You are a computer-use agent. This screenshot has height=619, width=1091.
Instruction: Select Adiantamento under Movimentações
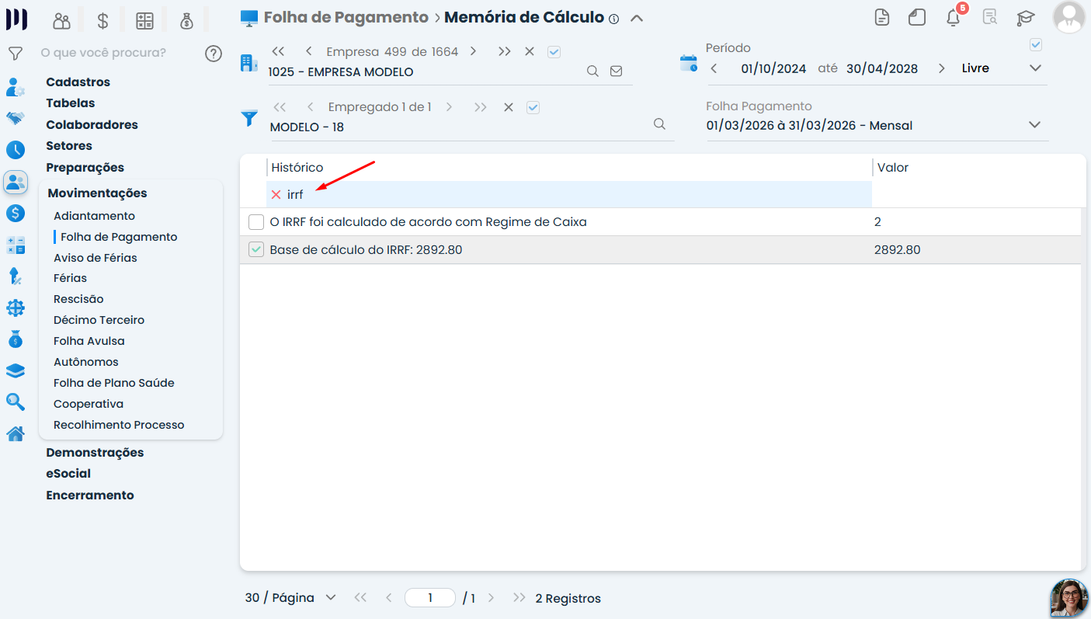94,216
